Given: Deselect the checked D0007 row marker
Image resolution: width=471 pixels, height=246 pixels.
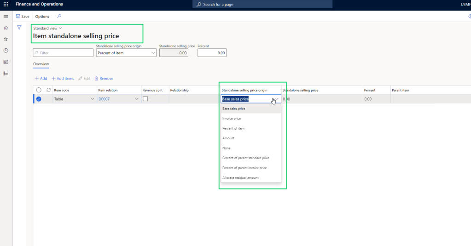Looking at the screenshot, I should (39, 99).
